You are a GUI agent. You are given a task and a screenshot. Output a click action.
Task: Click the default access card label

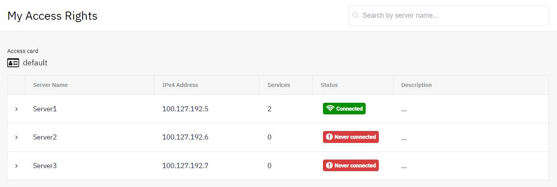35,63
